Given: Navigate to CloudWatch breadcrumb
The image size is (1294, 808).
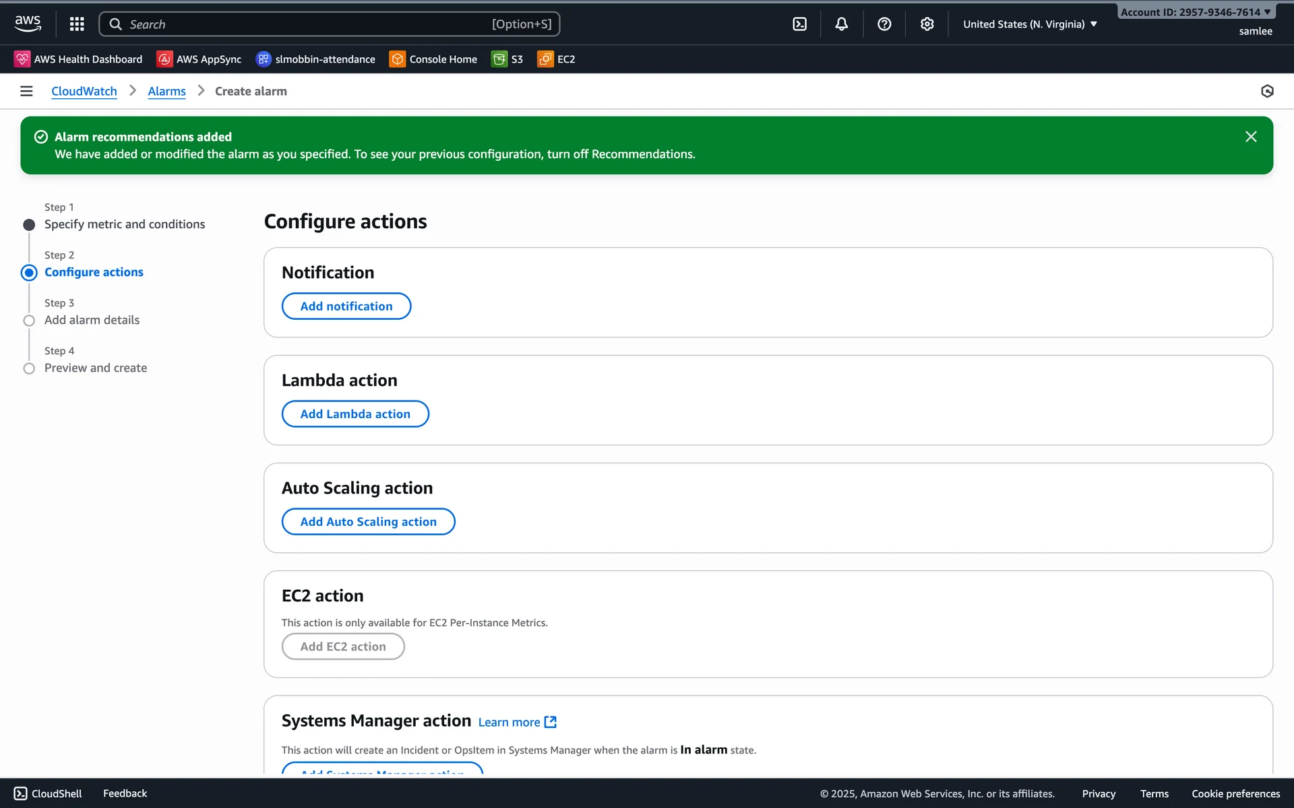Looking at the screenshot, I should 84,91.
